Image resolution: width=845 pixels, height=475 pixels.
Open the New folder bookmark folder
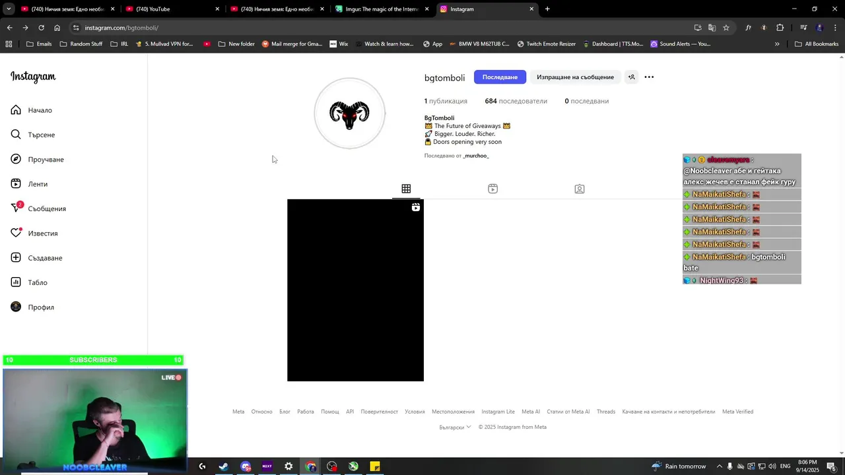coord(236,44)
